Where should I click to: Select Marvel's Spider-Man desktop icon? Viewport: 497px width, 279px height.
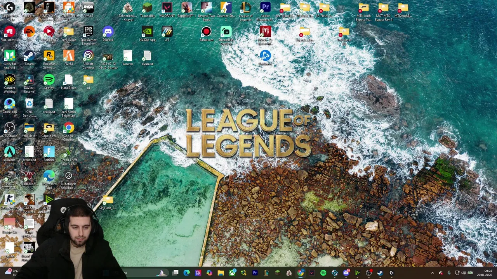[265, 36]
